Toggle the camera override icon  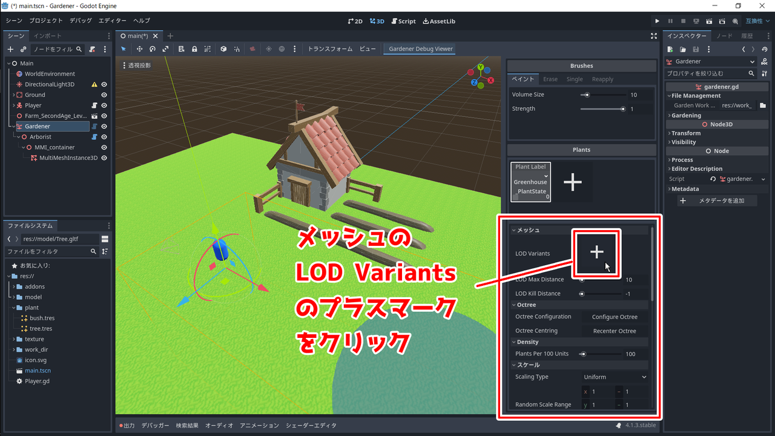[x=252, y=49]
